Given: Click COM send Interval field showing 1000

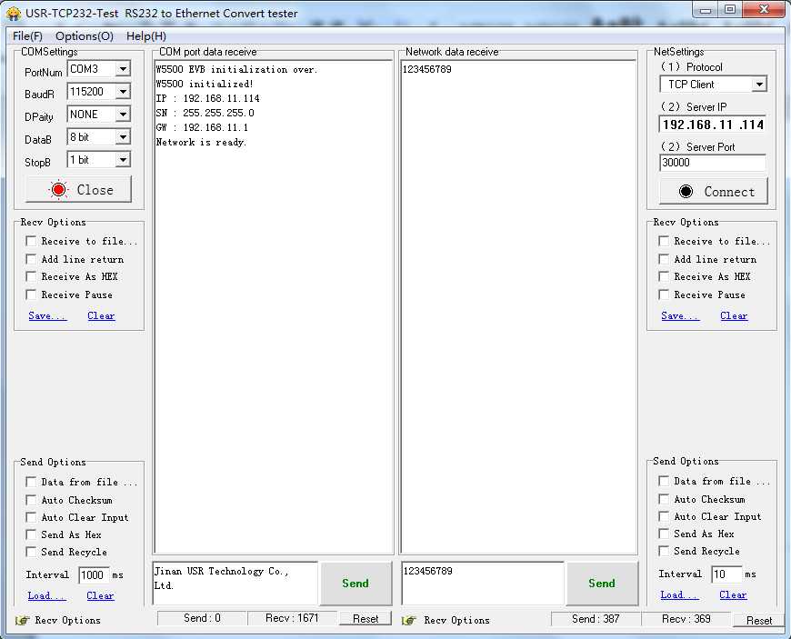Looking at the screenshot, I should [x=94, y=575].
